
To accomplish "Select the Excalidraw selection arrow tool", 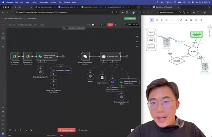I will pyautogui.click(x=152, y=20).
